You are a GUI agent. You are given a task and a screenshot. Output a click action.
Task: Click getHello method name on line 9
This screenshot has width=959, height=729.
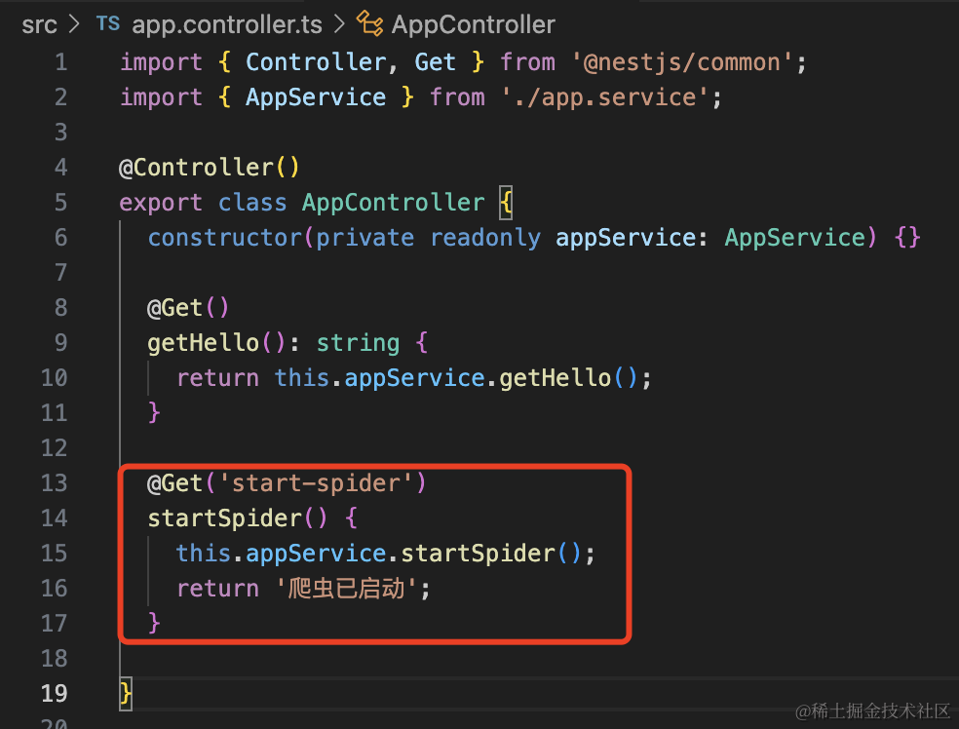click(x=203, y=343)
